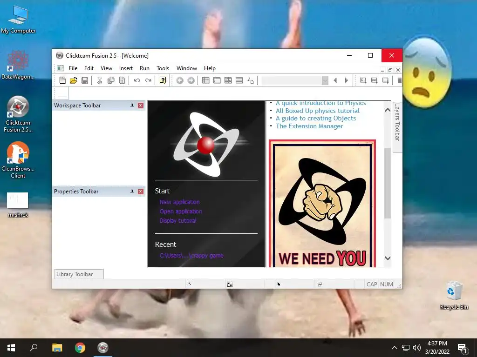The width and height of the screenshot is (477, 357).
Task: Open the Insert menu
Action: 126,68
